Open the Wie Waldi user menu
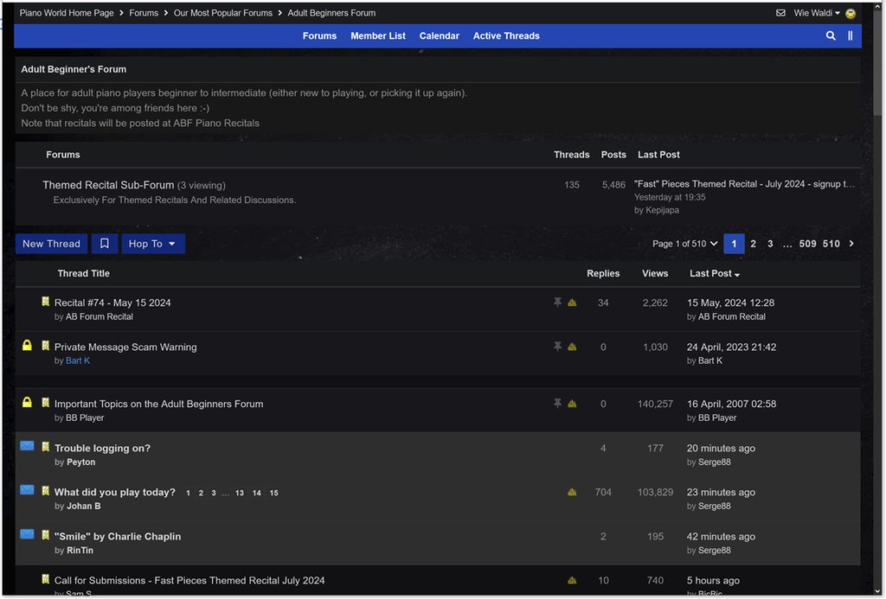Viewport: 886px width, 599px height. click(x=817, y=13)
